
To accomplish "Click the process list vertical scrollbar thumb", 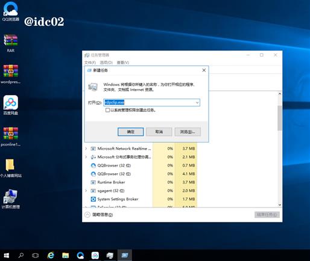I will pos(280,118).
